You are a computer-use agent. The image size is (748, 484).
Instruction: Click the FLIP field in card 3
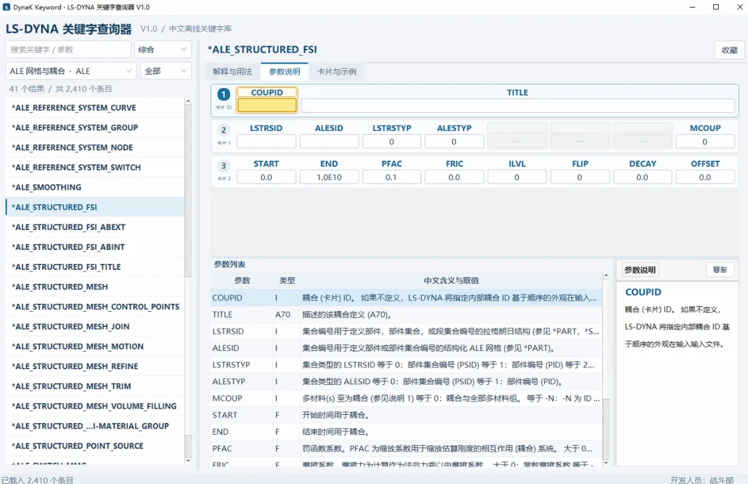pyautogui.click(x=580, y=177)
